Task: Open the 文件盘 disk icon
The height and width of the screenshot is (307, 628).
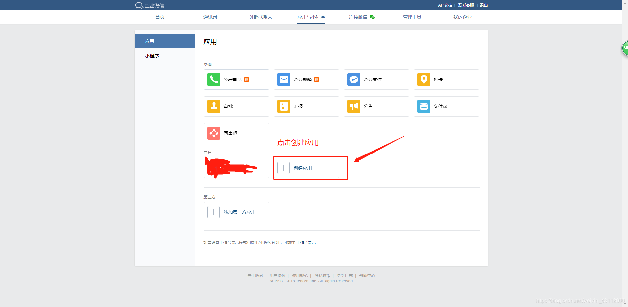Action: pos(424,106)
